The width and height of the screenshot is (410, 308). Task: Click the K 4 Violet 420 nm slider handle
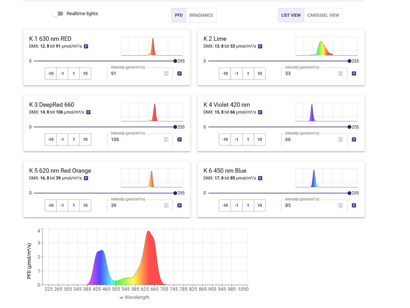pos(349,127)
